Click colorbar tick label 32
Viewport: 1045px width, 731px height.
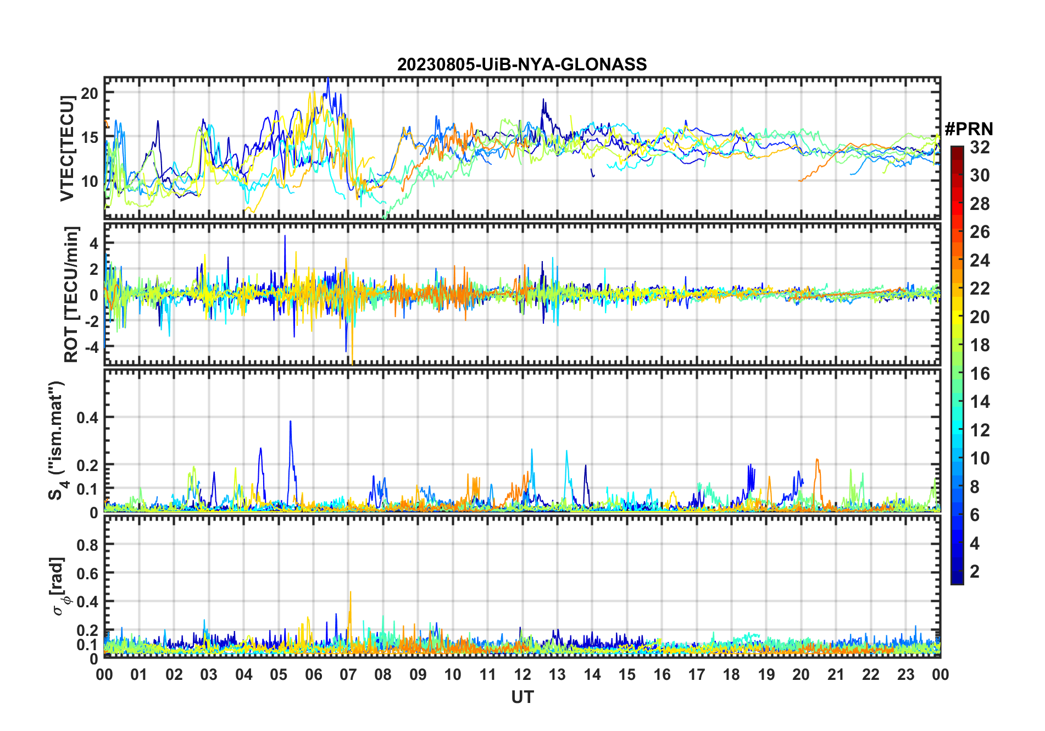pos(980,147)
